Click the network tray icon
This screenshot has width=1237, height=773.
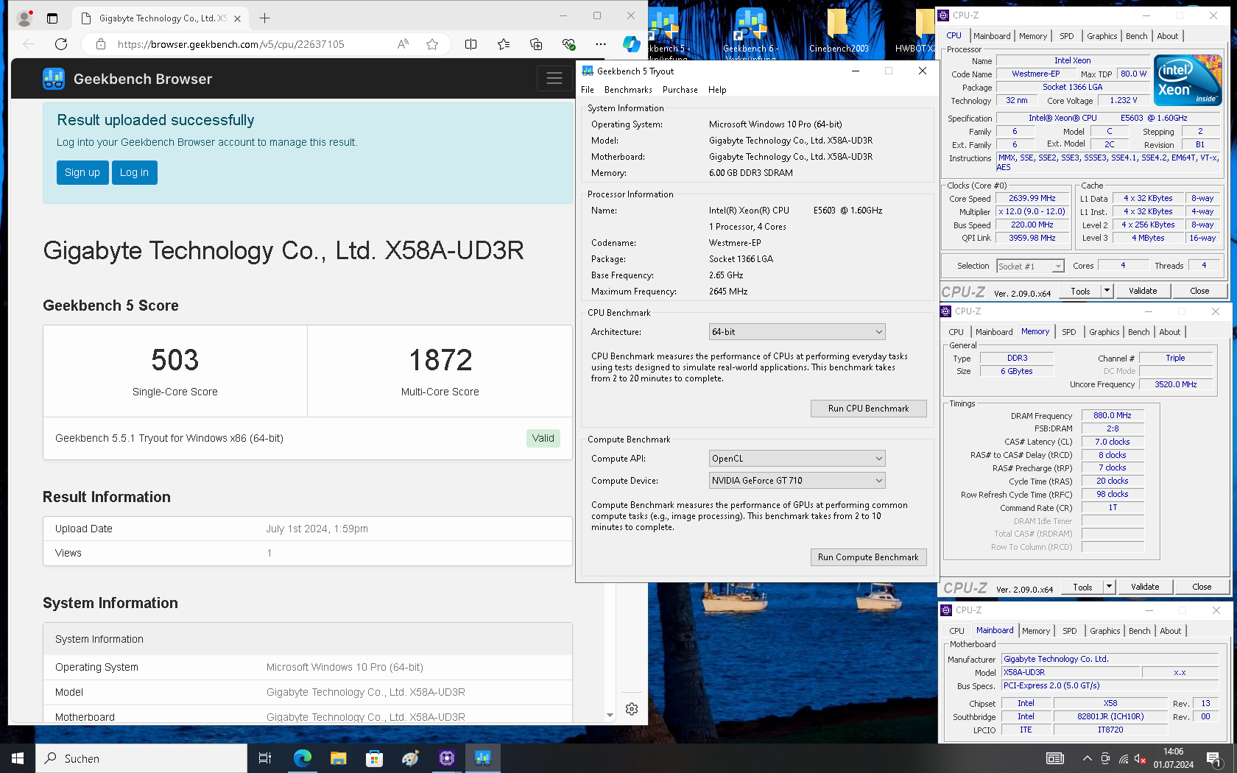click(x=1123, y=758)
